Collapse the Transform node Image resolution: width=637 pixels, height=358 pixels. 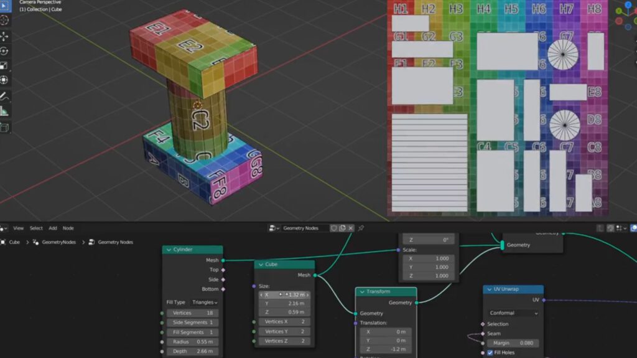tap(361, 291)
